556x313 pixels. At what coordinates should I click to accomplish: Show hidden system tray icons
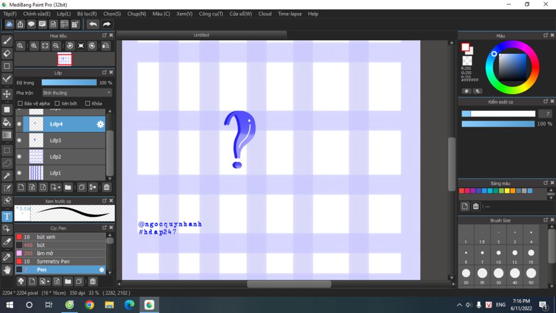click(x=459, y=305)
